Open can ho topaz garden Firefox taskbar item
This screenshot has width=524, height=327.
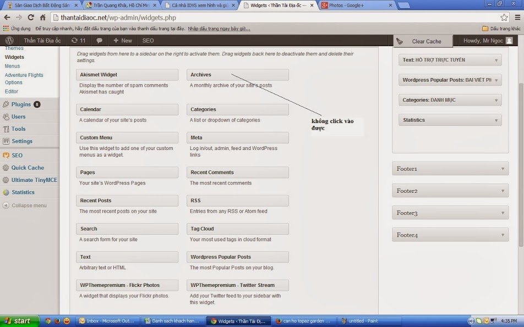click(304, 321)
